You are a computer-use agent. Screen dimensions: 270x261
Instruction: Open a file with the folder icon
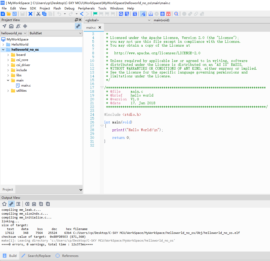[9, 14]
